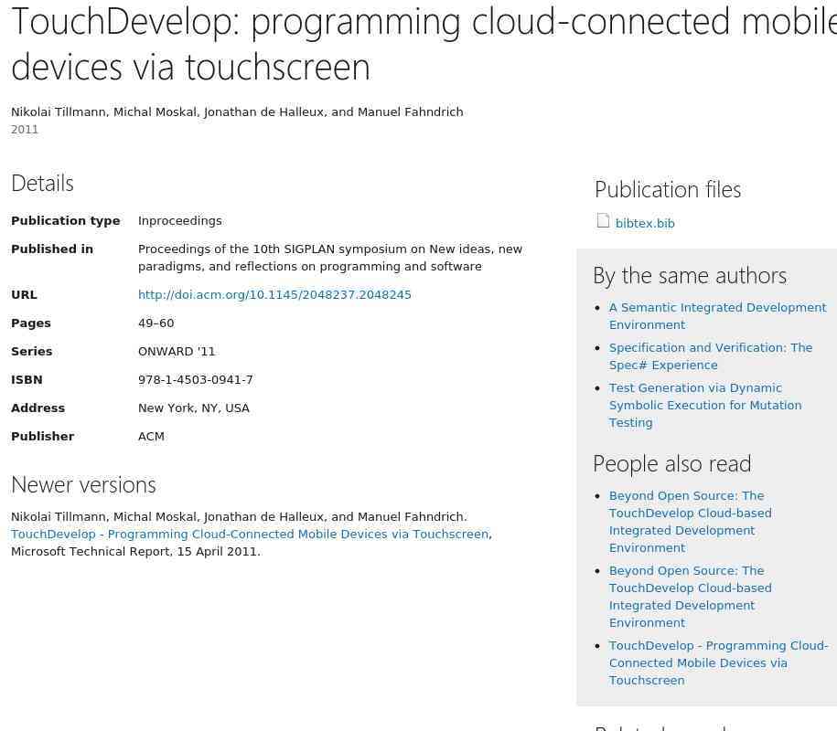This screenshot has height=731, width=837.
Task: Download the bibtex.bib file link
Action: [x=645, y=223]
